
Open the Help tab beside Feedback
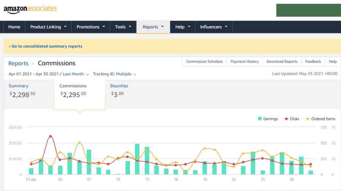(x=333, y=61)
